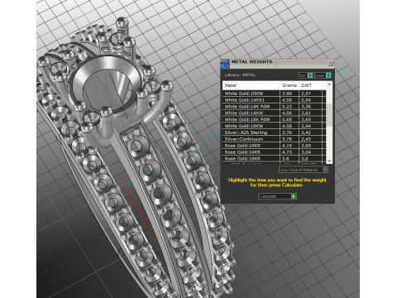The image size is (397, 298).
Task: Click the Calculate button
Action: click(277, 196)
